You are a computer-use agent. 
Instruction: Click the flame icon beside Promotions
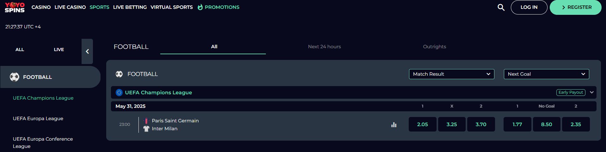(x=200, y=7)
